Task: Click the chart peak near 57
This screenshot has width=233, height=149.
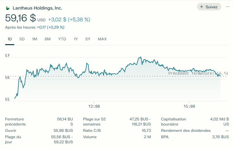Action: [x=140, y=58]
